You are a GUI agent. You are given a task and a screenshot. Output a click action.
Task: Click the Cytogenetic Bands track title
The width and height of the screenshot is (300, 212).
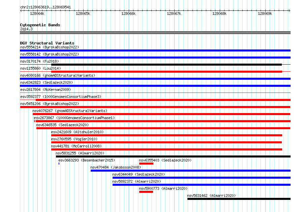40,25
